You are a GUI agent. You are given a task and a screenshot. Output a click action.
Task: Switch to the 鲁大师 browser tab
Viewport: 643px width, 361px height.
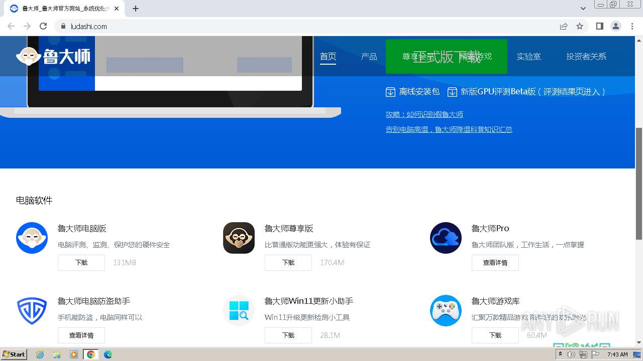[64, 9]
